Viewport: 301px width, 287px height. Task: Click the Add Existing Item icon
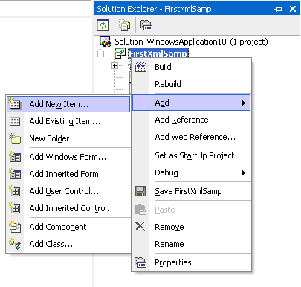click(x=15, y=121)
